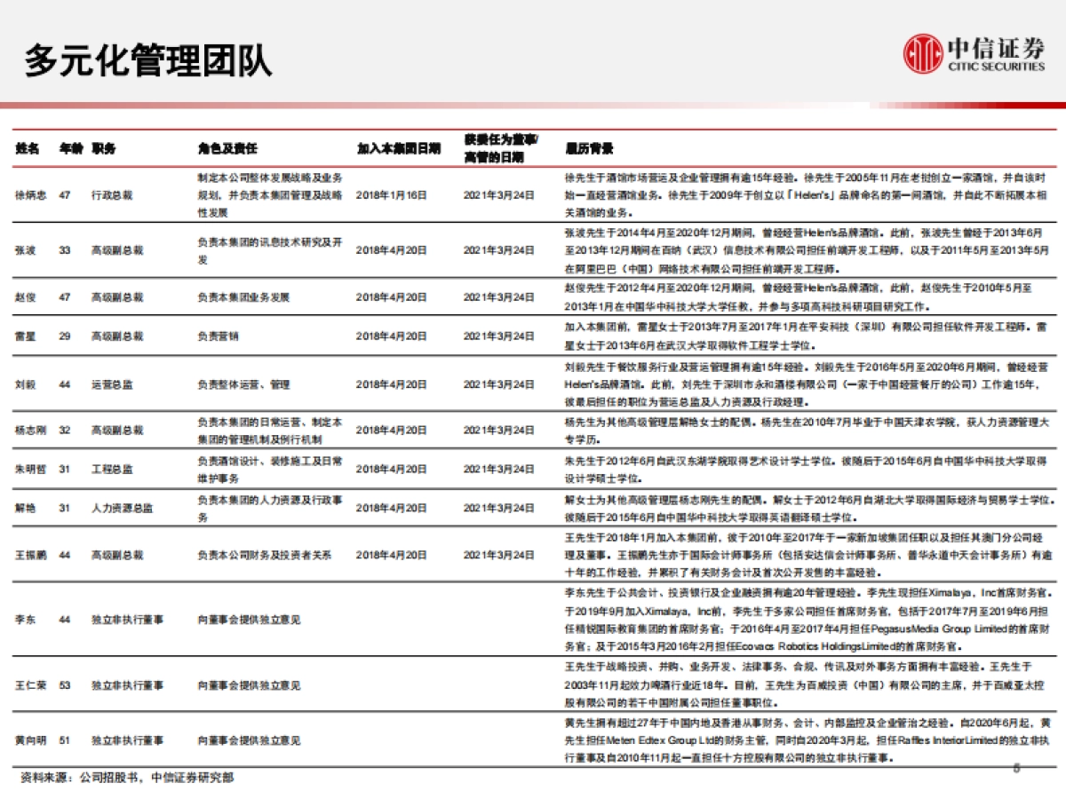The height and width of the screenshot is (799, 1066).
Task: Select the 姓名 column header
Action: [26, 149]
